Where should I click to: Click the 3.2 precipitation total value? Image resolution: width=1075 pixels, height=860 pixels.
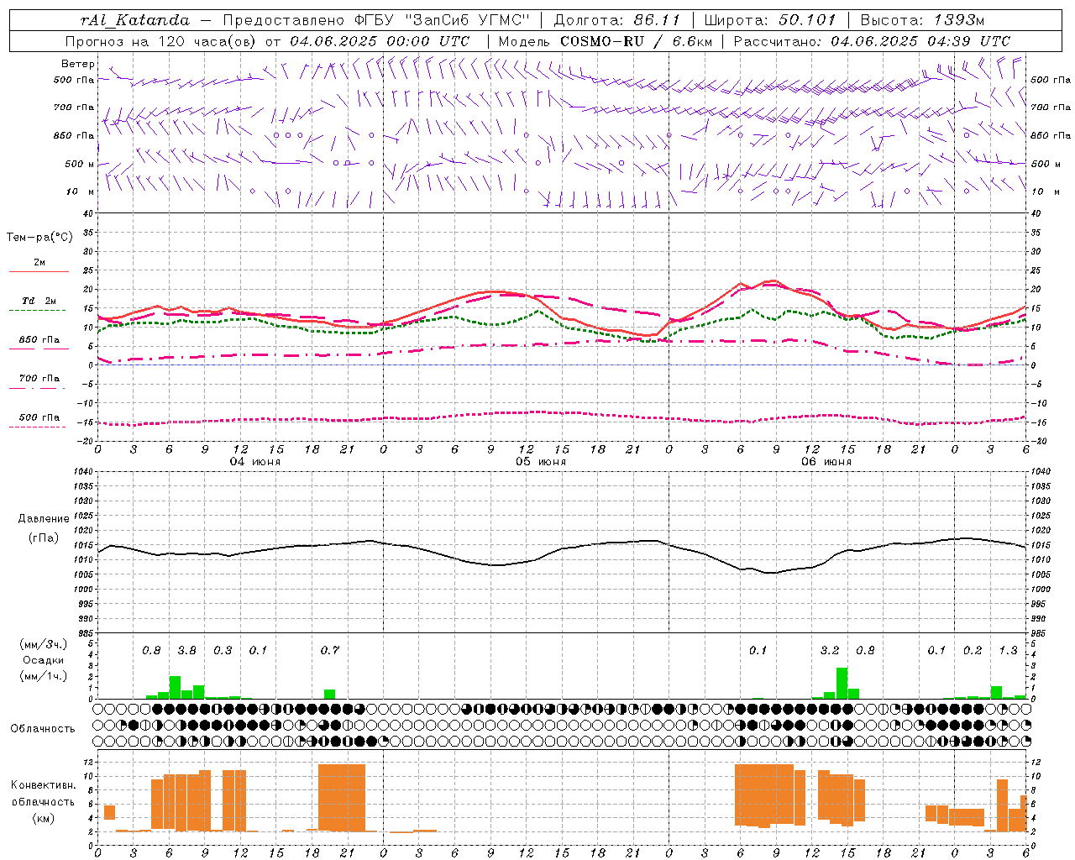(830, 651)
